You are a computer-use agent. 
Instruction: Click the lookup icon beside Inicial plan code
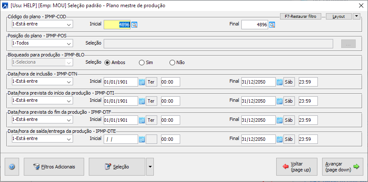tap(134, 25)
